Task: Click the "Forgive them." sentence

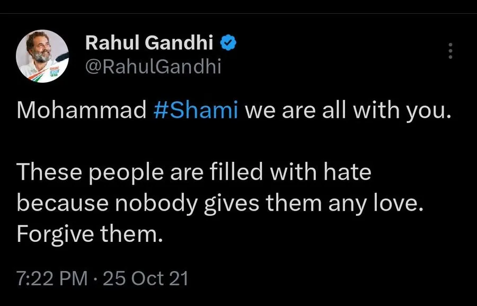Action: 88,233
